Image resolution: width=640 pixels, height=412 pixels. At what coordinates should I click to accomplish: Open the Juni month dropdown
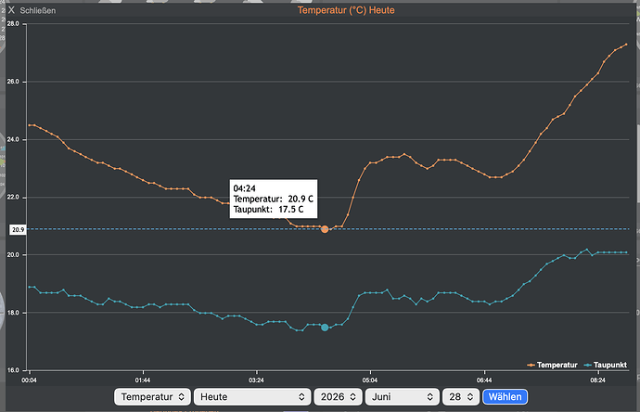[x=402, y=396]
